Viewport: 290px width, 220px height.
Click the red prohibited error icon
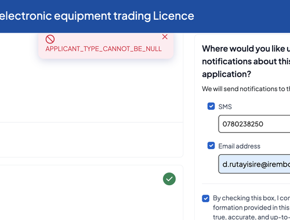point(50,39)
